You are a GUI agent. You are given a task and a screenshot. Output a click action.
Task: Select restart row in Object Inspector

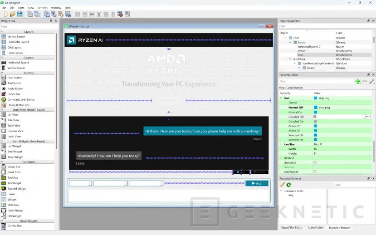click(325, 51)
